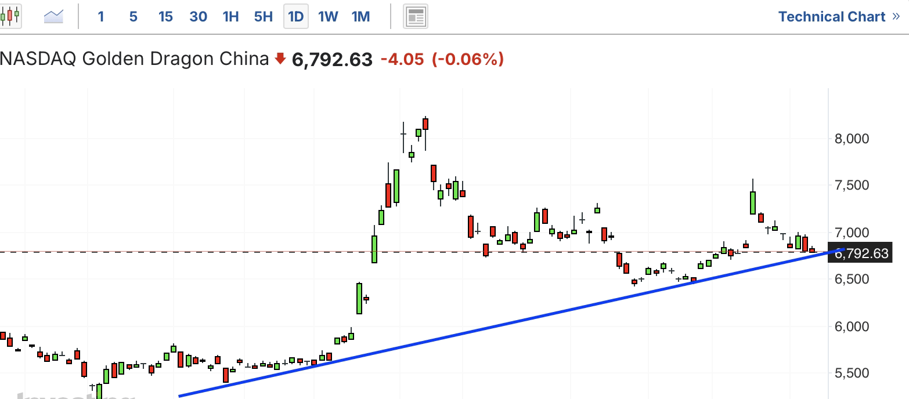Choose the 30 minute timeframe
The image size is (909, 399).
(198, 17)
